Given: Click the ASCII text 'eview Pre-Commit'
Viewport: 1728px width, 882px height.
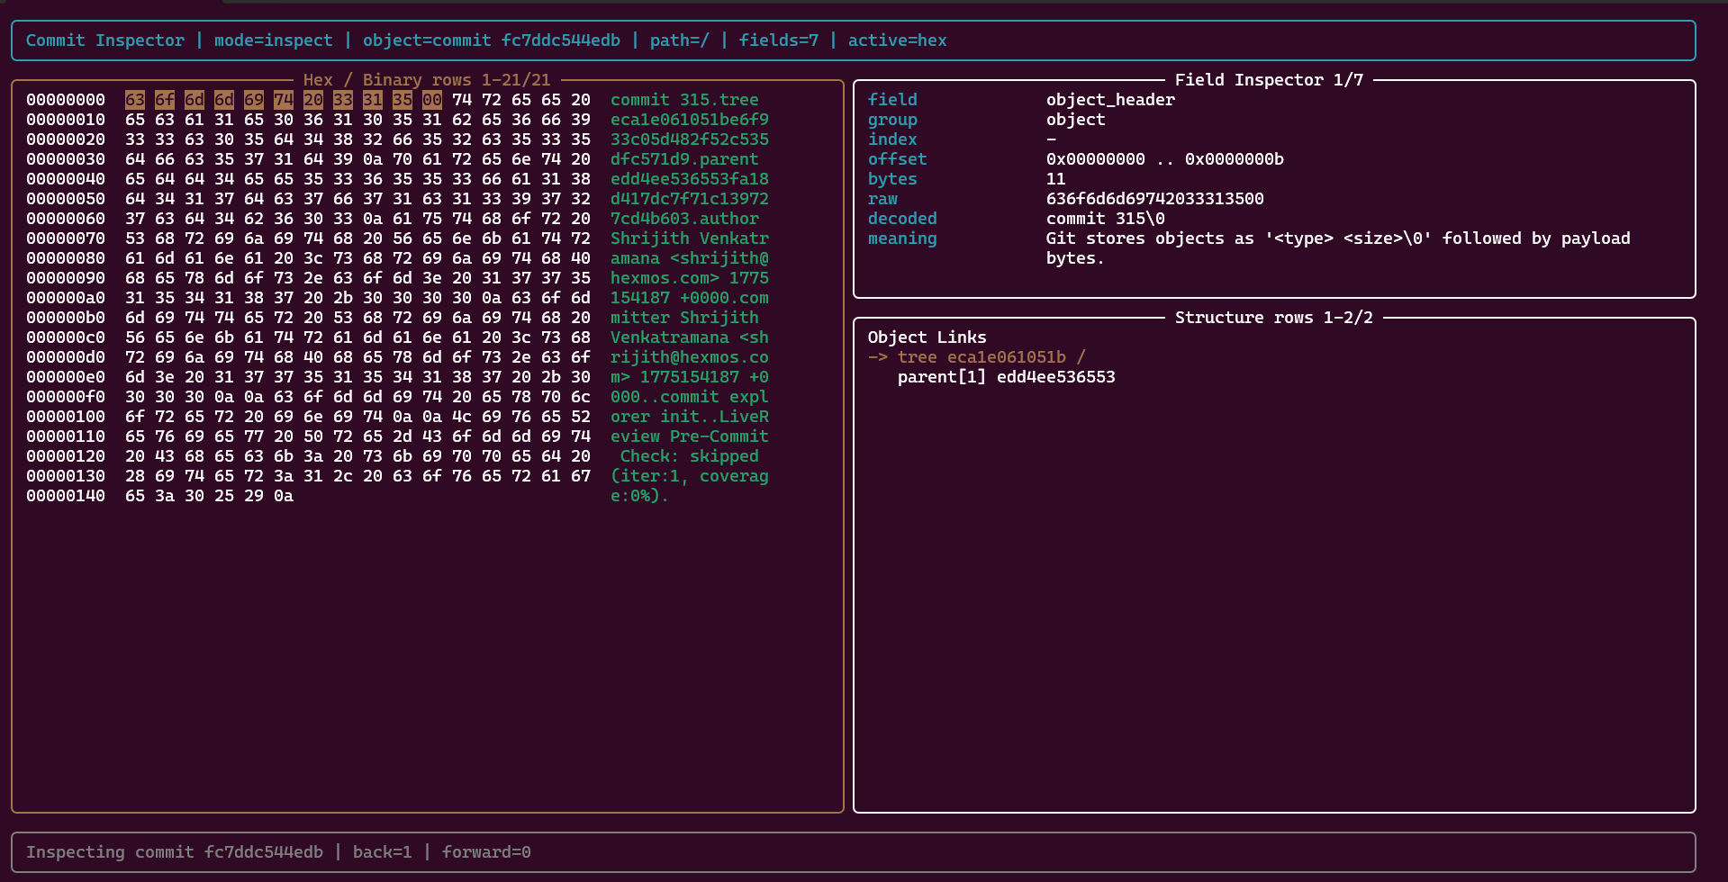Looking at the screenshot, I should coord(690,436).
